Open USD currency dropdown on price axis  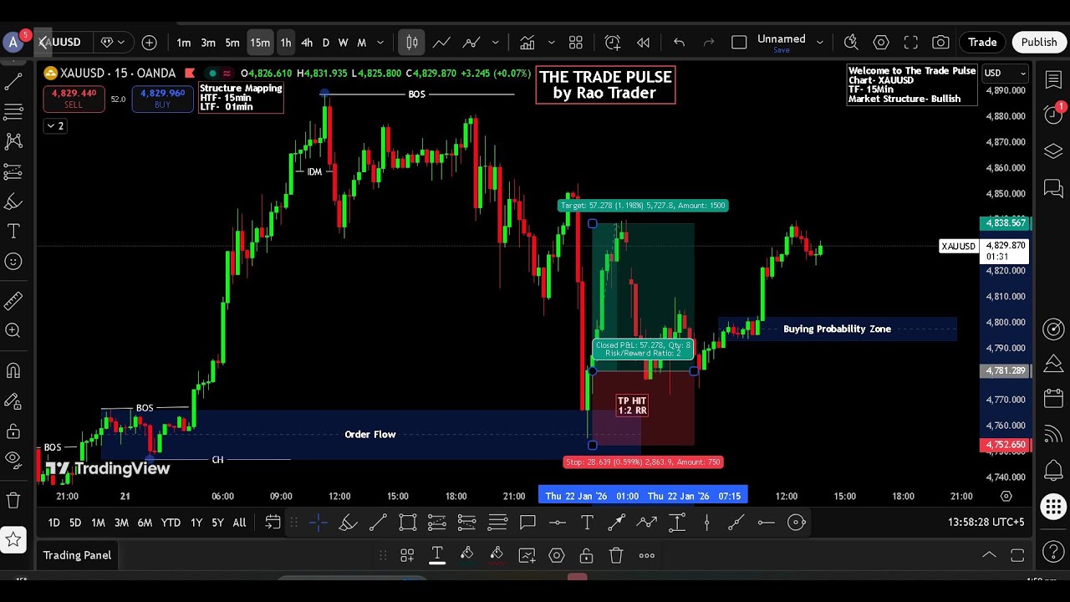click(x=1005, y=74)
